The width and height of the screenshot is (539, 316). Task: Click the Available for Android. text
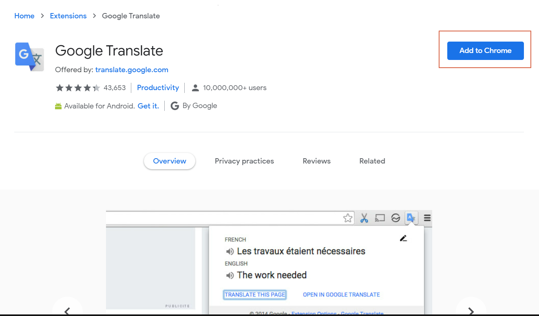point(99,106)
